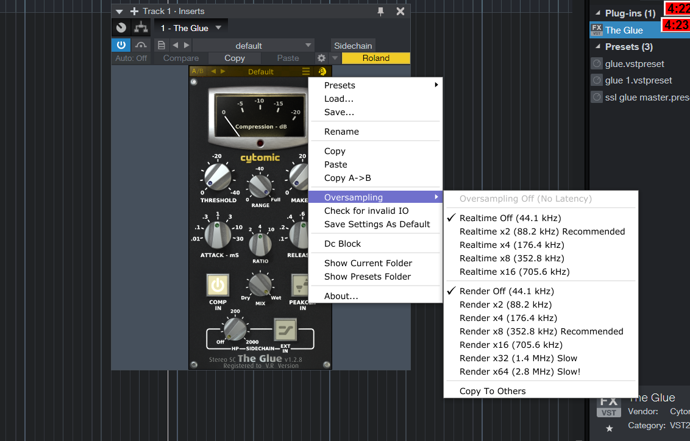The image size is (690, 441).
Task: Load previous preset in plugin header
Action: pos(176,45)
